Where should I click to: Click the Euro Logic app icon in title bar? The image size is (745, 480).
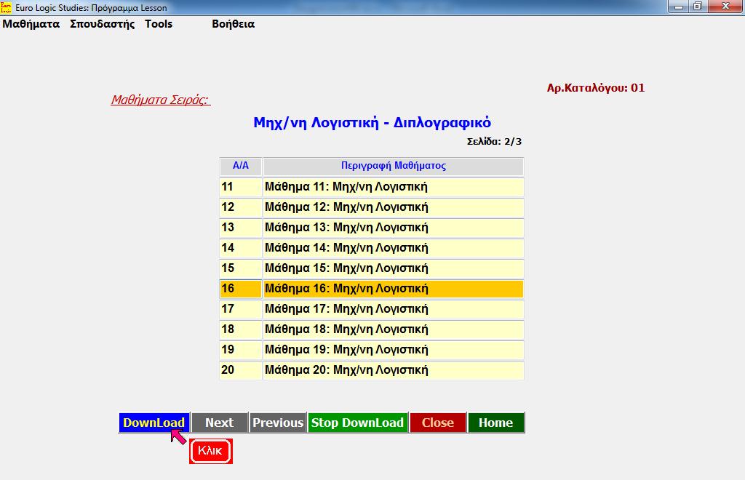pyautogui.click(x=7, y=7)
